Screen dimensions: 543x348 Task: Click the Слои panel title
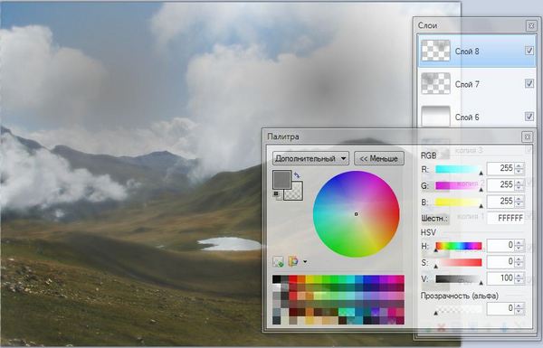pyautogui.click(x=427, y=25)
